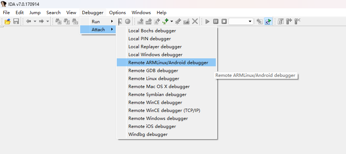Screen dimensions: 346x154
Task: Select Local PIN debugger
Action: point(166,38)
